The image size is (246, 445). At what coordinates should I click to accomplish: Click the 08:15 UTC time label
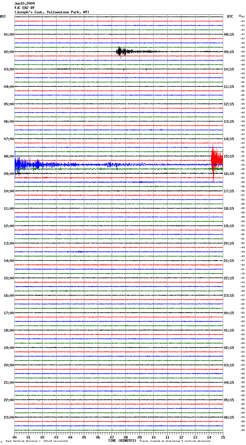click(229, 35)
